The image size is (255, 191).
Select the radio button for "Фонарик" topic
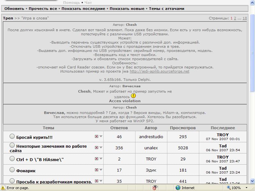[12, 170]
